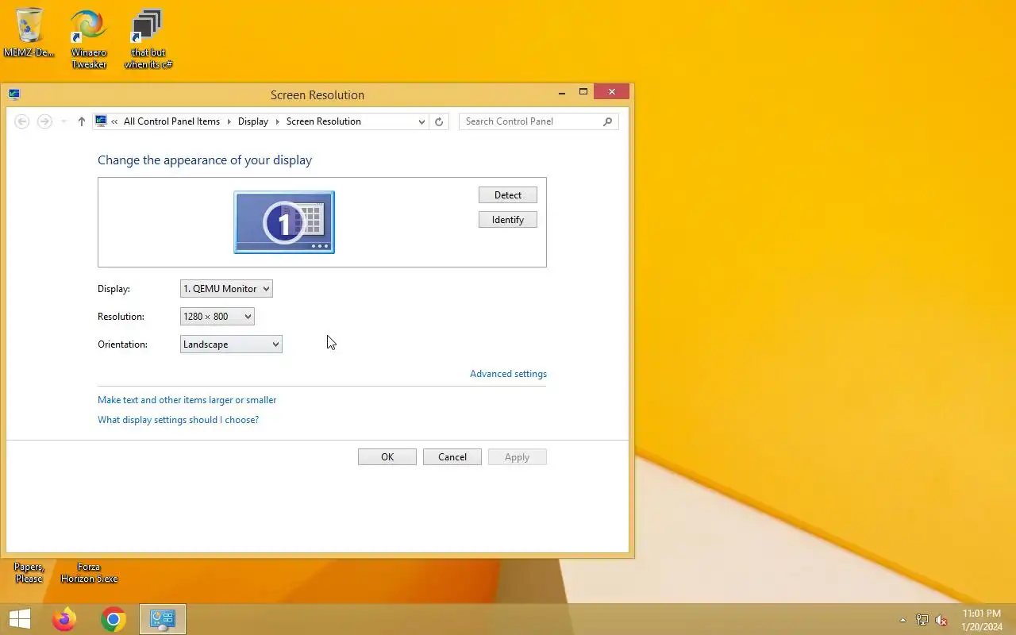Expand the address bar history dropdown
The height and width of the screenshot is (635, 1016).
pyautogui.click(x=421, y=121)
